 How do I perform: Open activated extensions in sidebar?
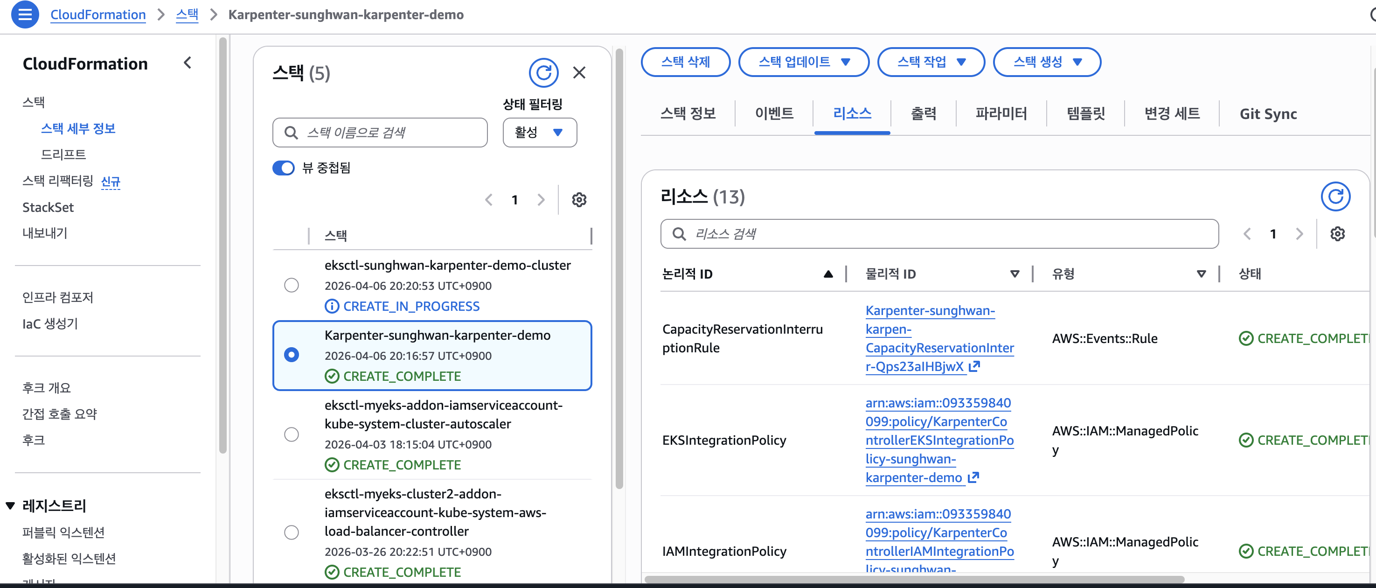click(x=69, y=559)
